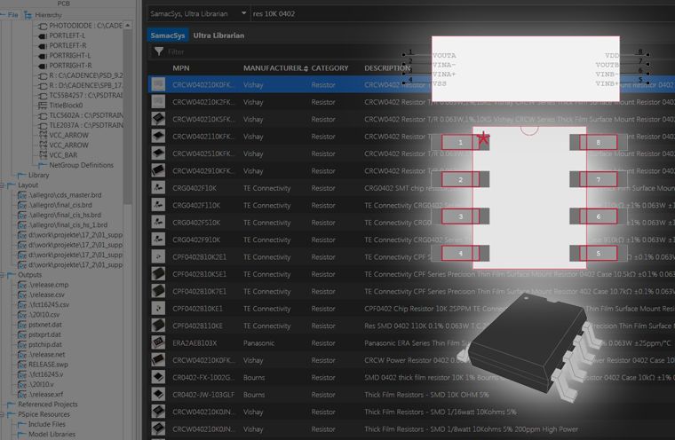The image size is (675, 440).
Task: Open the .\release.cmp output file
Action: click(48, 285)
